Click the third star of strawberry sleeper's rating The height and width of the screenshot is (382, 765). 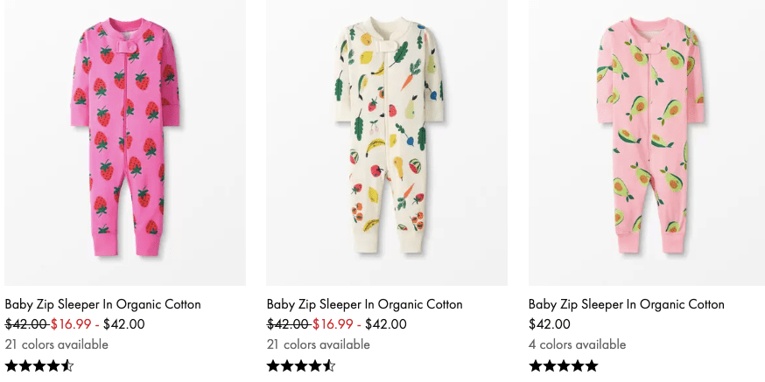(x=39, y=365)
